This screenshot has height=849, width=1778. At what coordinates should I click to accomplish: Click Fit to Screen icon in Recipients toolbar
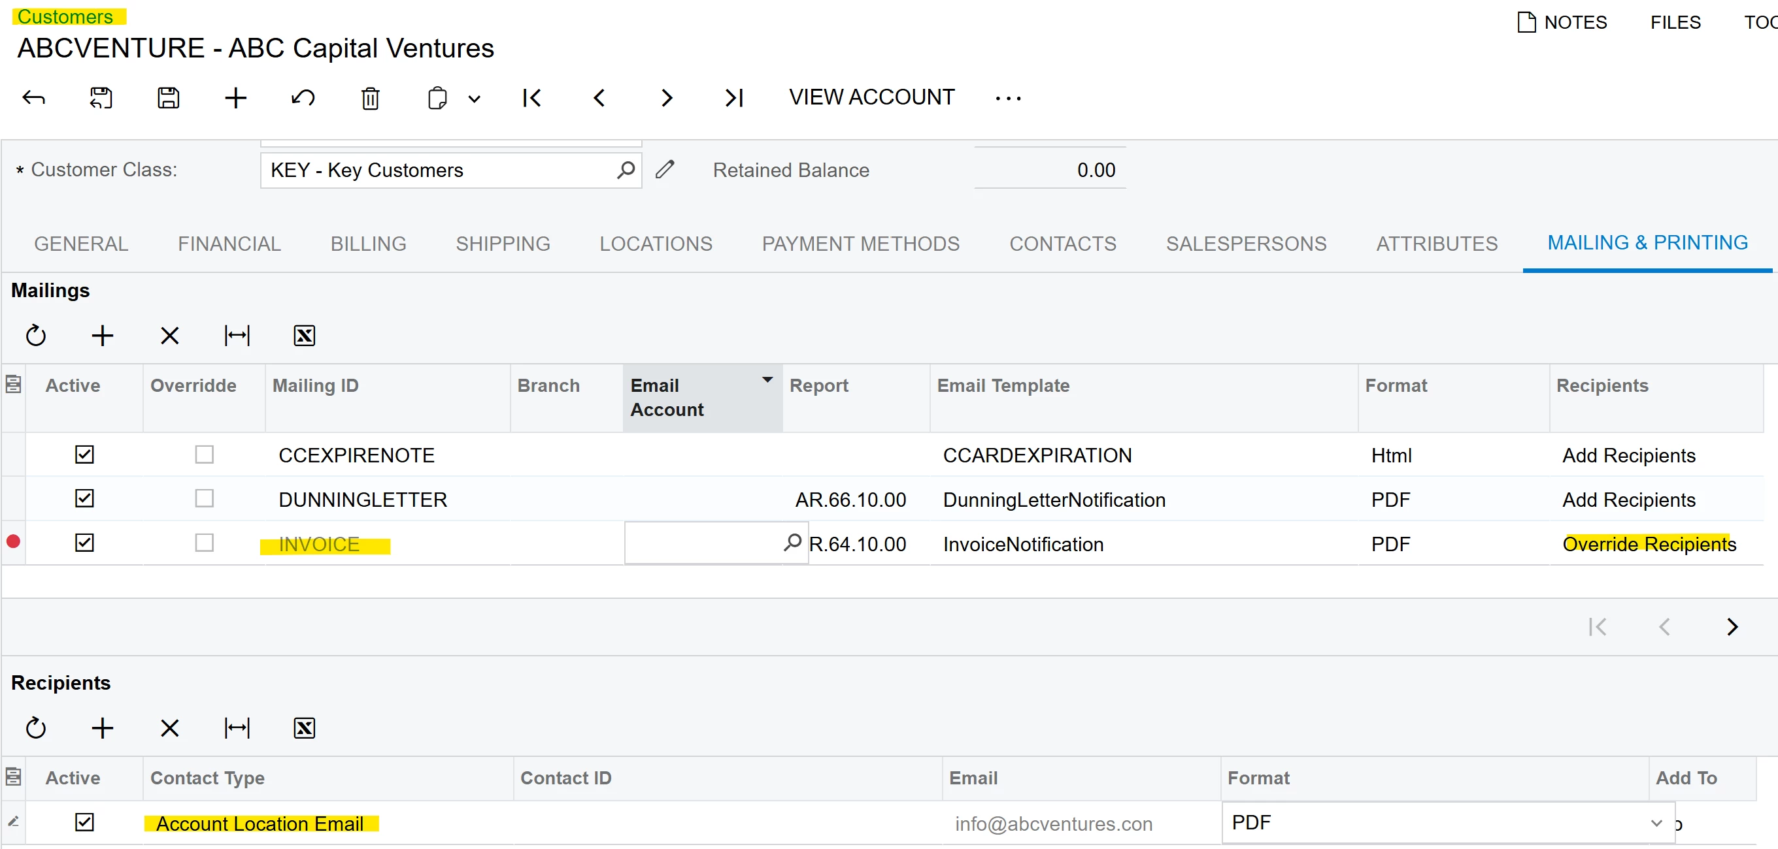coord(237,728)
